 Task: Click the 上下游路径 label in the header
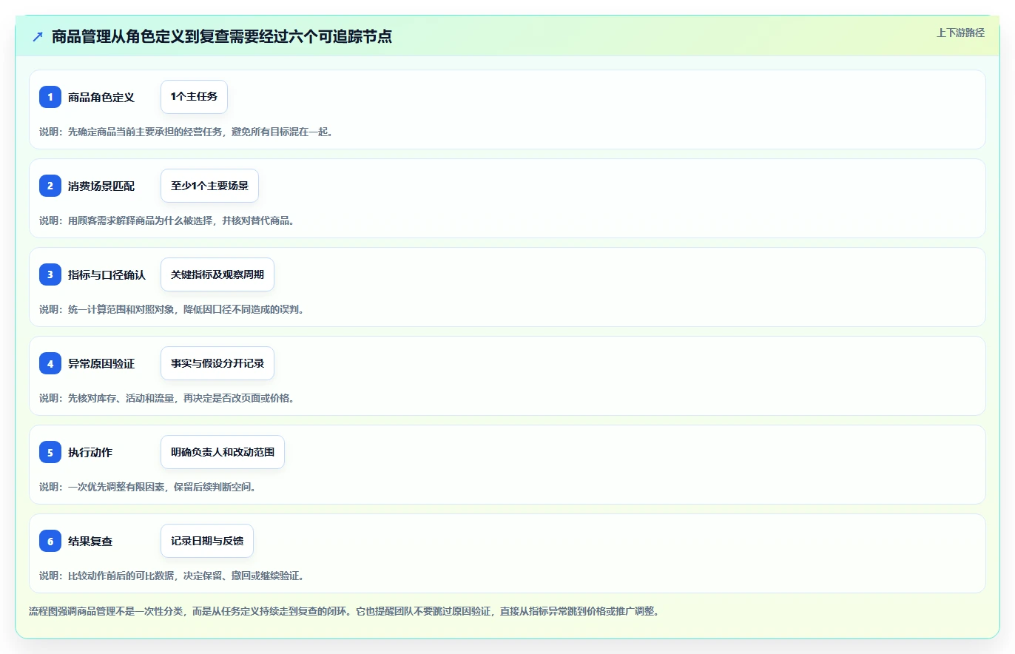[x=960, y=33]
